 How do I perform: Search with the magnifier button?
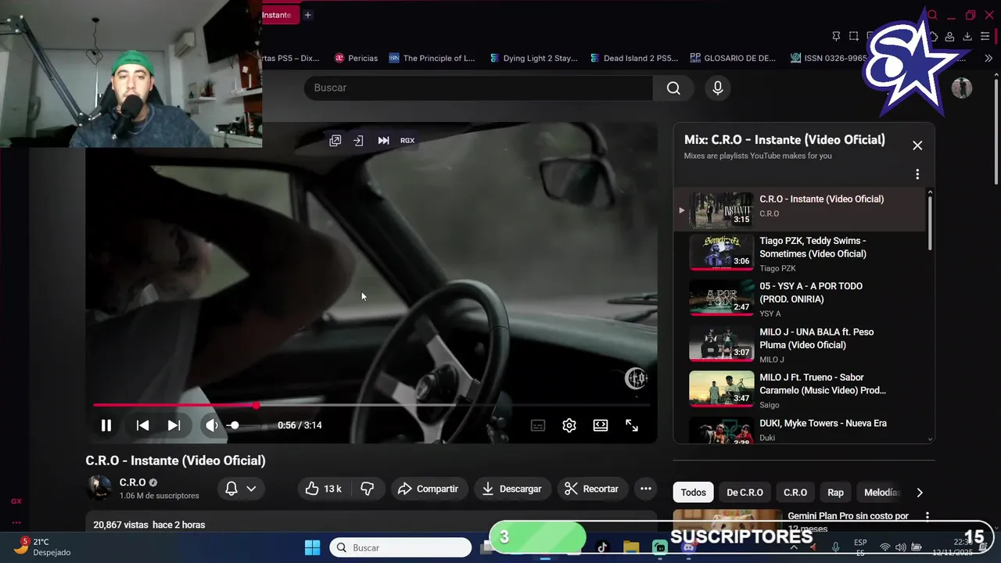[x=673, y=88]
